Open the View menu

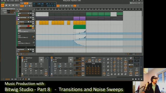click(x=8, y=1)
